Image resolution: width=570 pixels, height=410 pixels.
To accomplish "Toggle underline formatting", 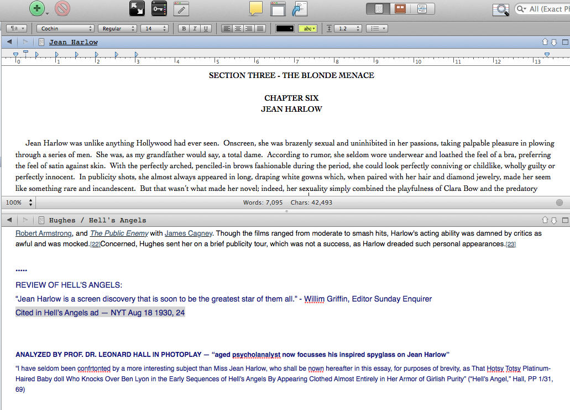I will point(206,28).
